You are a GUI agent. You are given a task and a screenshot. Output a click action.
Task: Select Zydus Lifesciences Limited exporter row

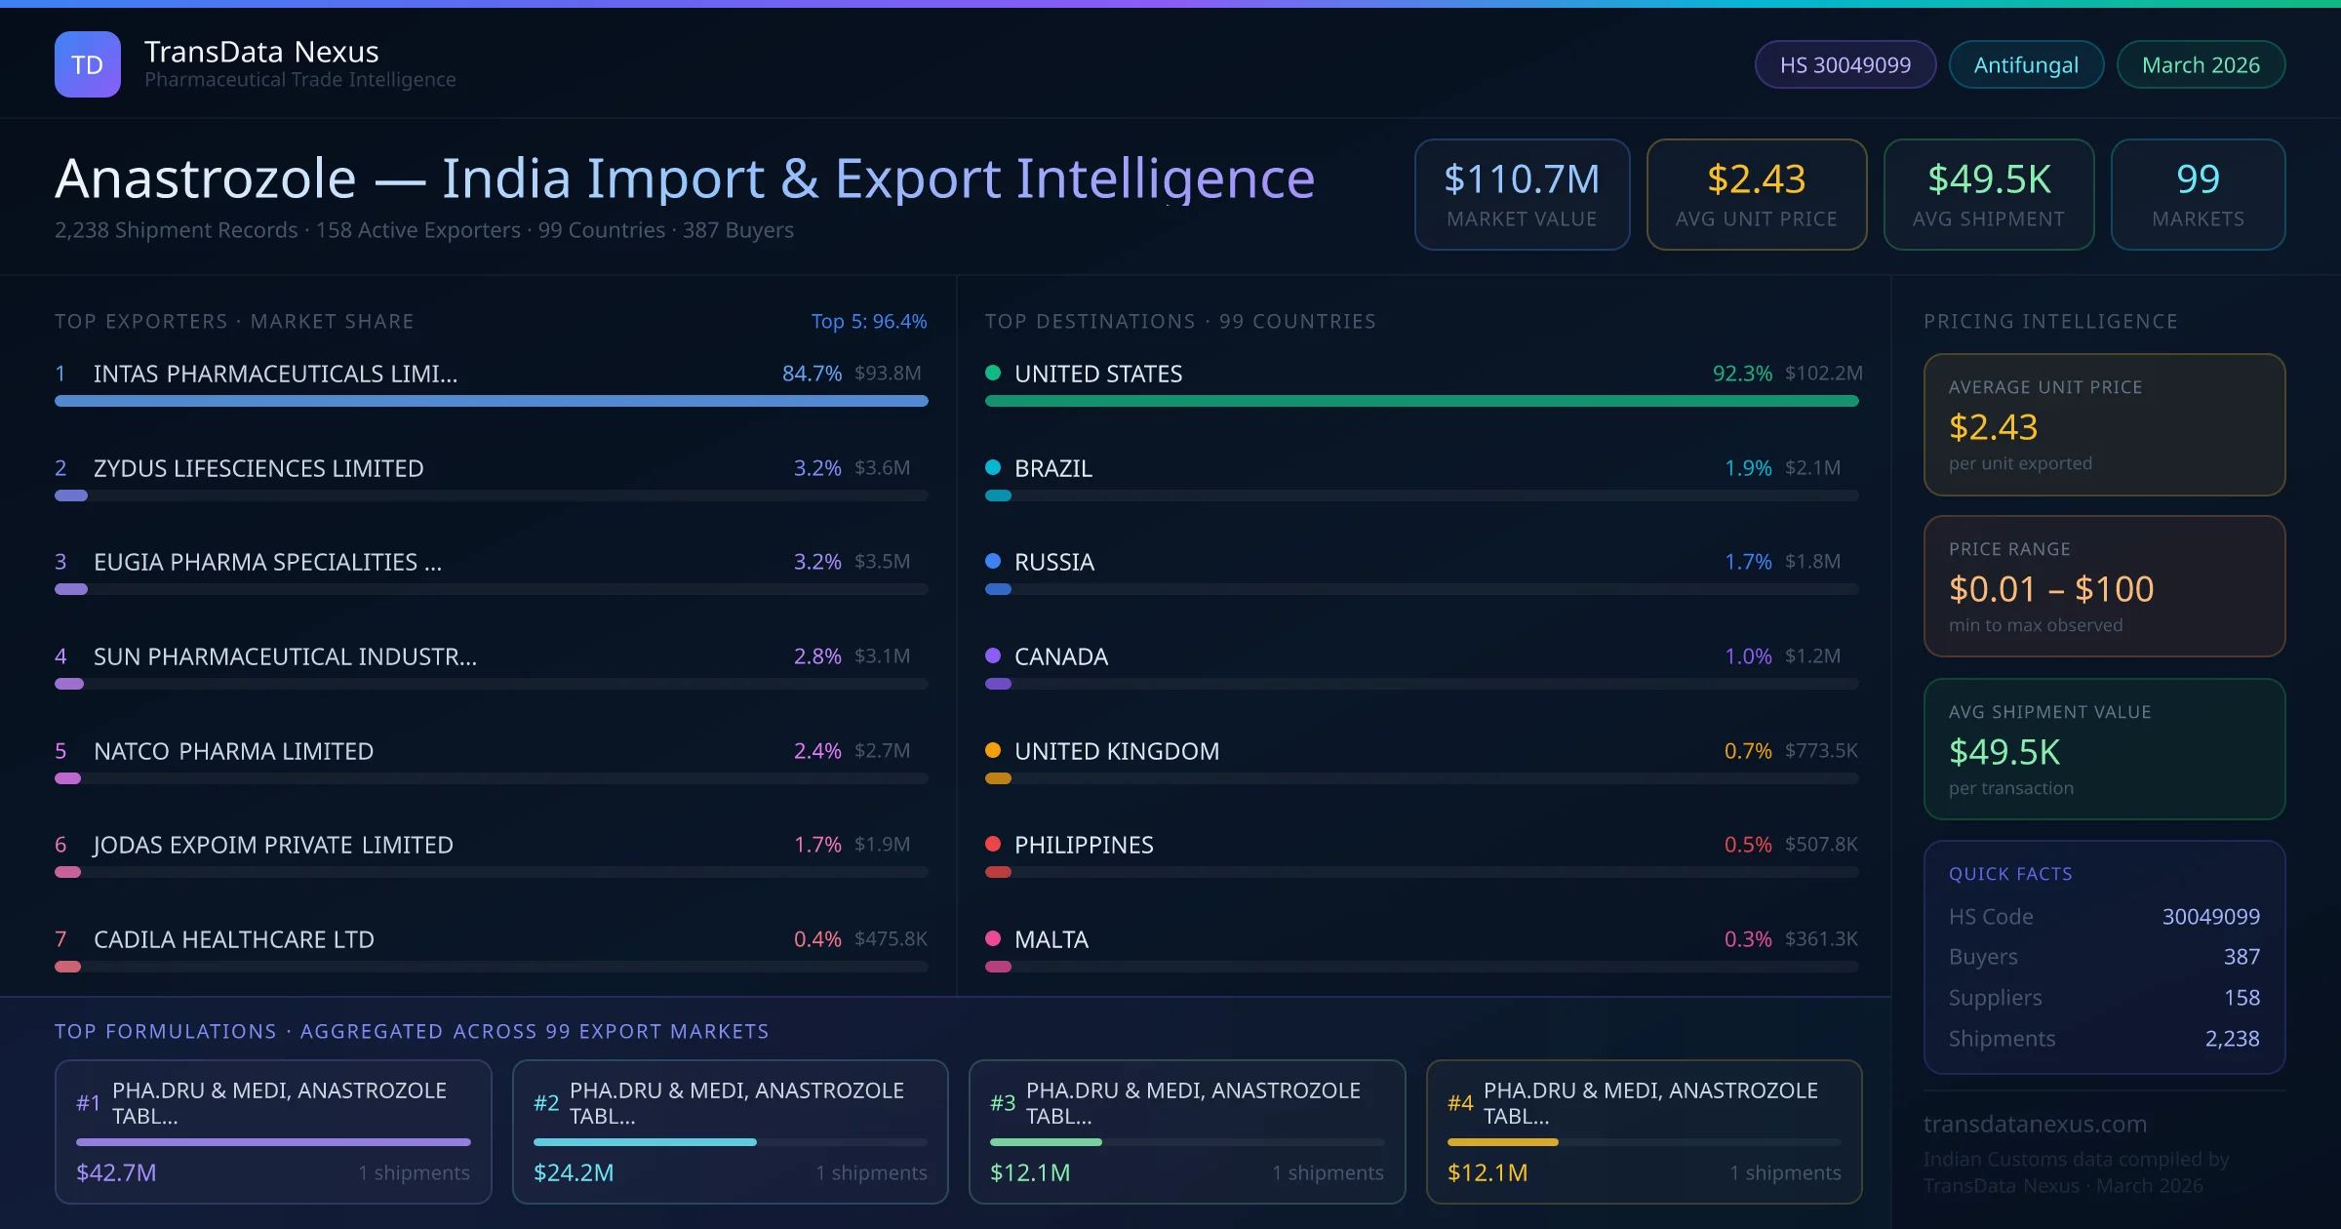pos(258,468)
